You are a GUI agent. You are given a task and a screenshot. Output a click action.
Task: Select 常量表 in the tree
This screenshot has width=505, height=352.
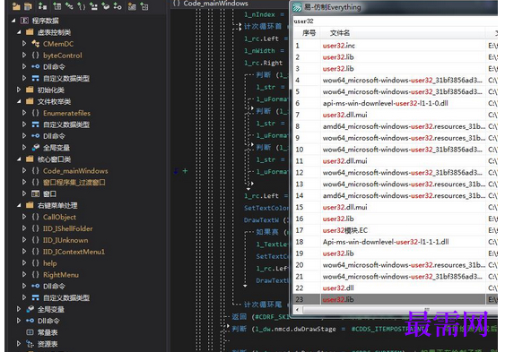48,332
